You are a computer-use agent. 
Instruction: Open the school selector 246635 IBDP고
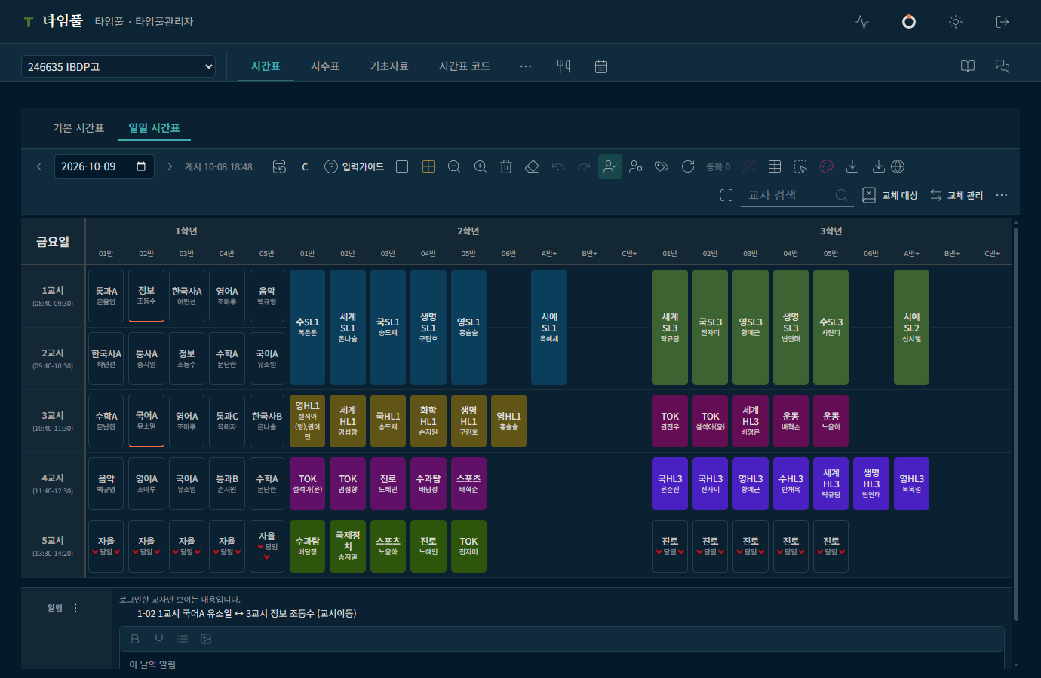(118, 66)
